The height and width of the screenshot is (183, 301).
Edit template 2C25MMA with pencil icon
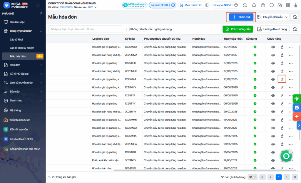pyautogui.click(x=282, y=55)
